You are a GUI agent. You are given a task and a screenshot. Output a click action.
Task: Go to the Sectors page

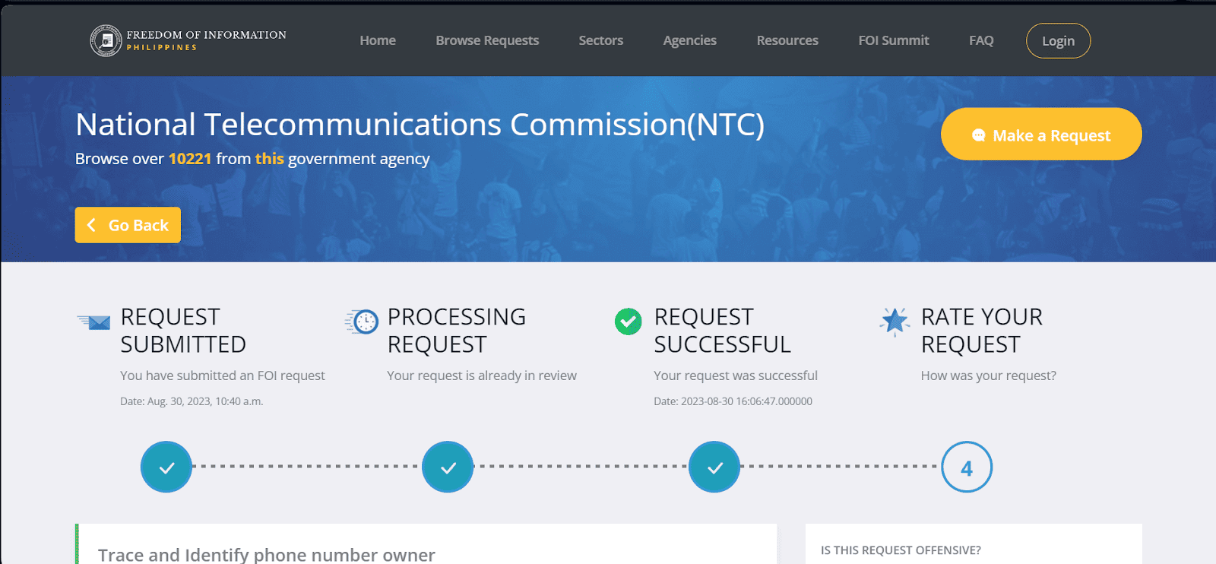pos(600,40)
